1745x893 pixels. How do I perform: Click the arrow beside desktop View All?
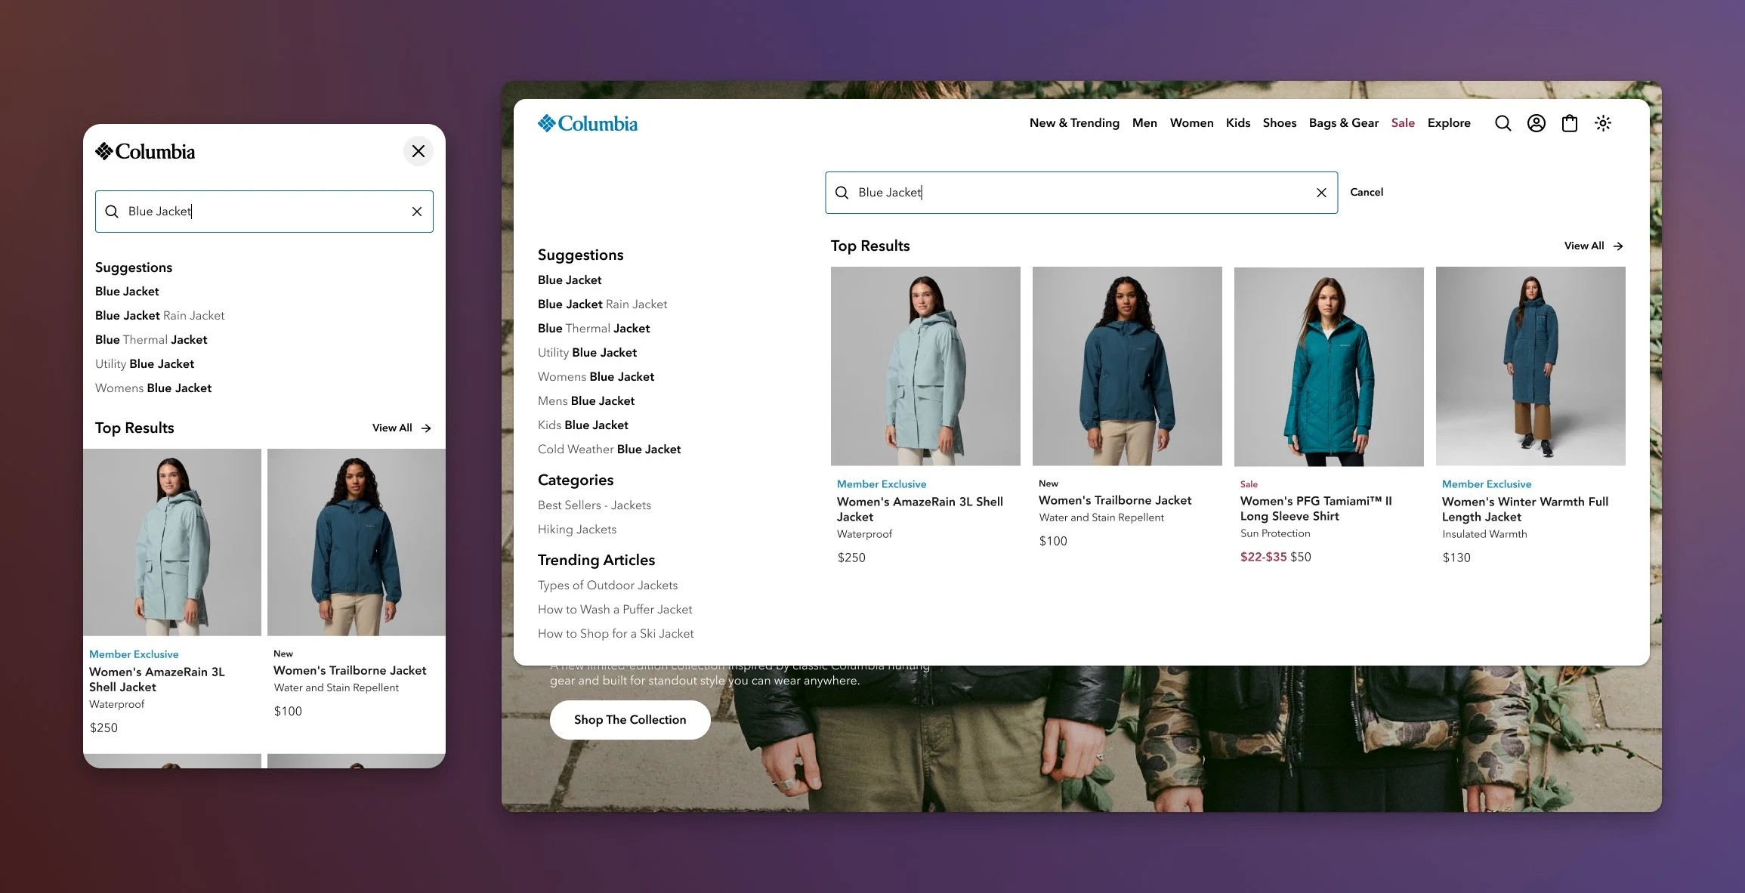pyautogui.click(x=1617, y=246)
